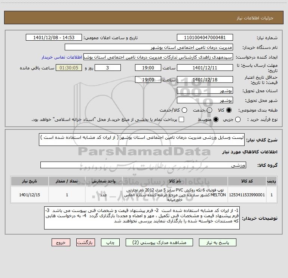Click the delivery province field بوشهر
This screenshot has width=288, height=278.
(x=205, y=90)
